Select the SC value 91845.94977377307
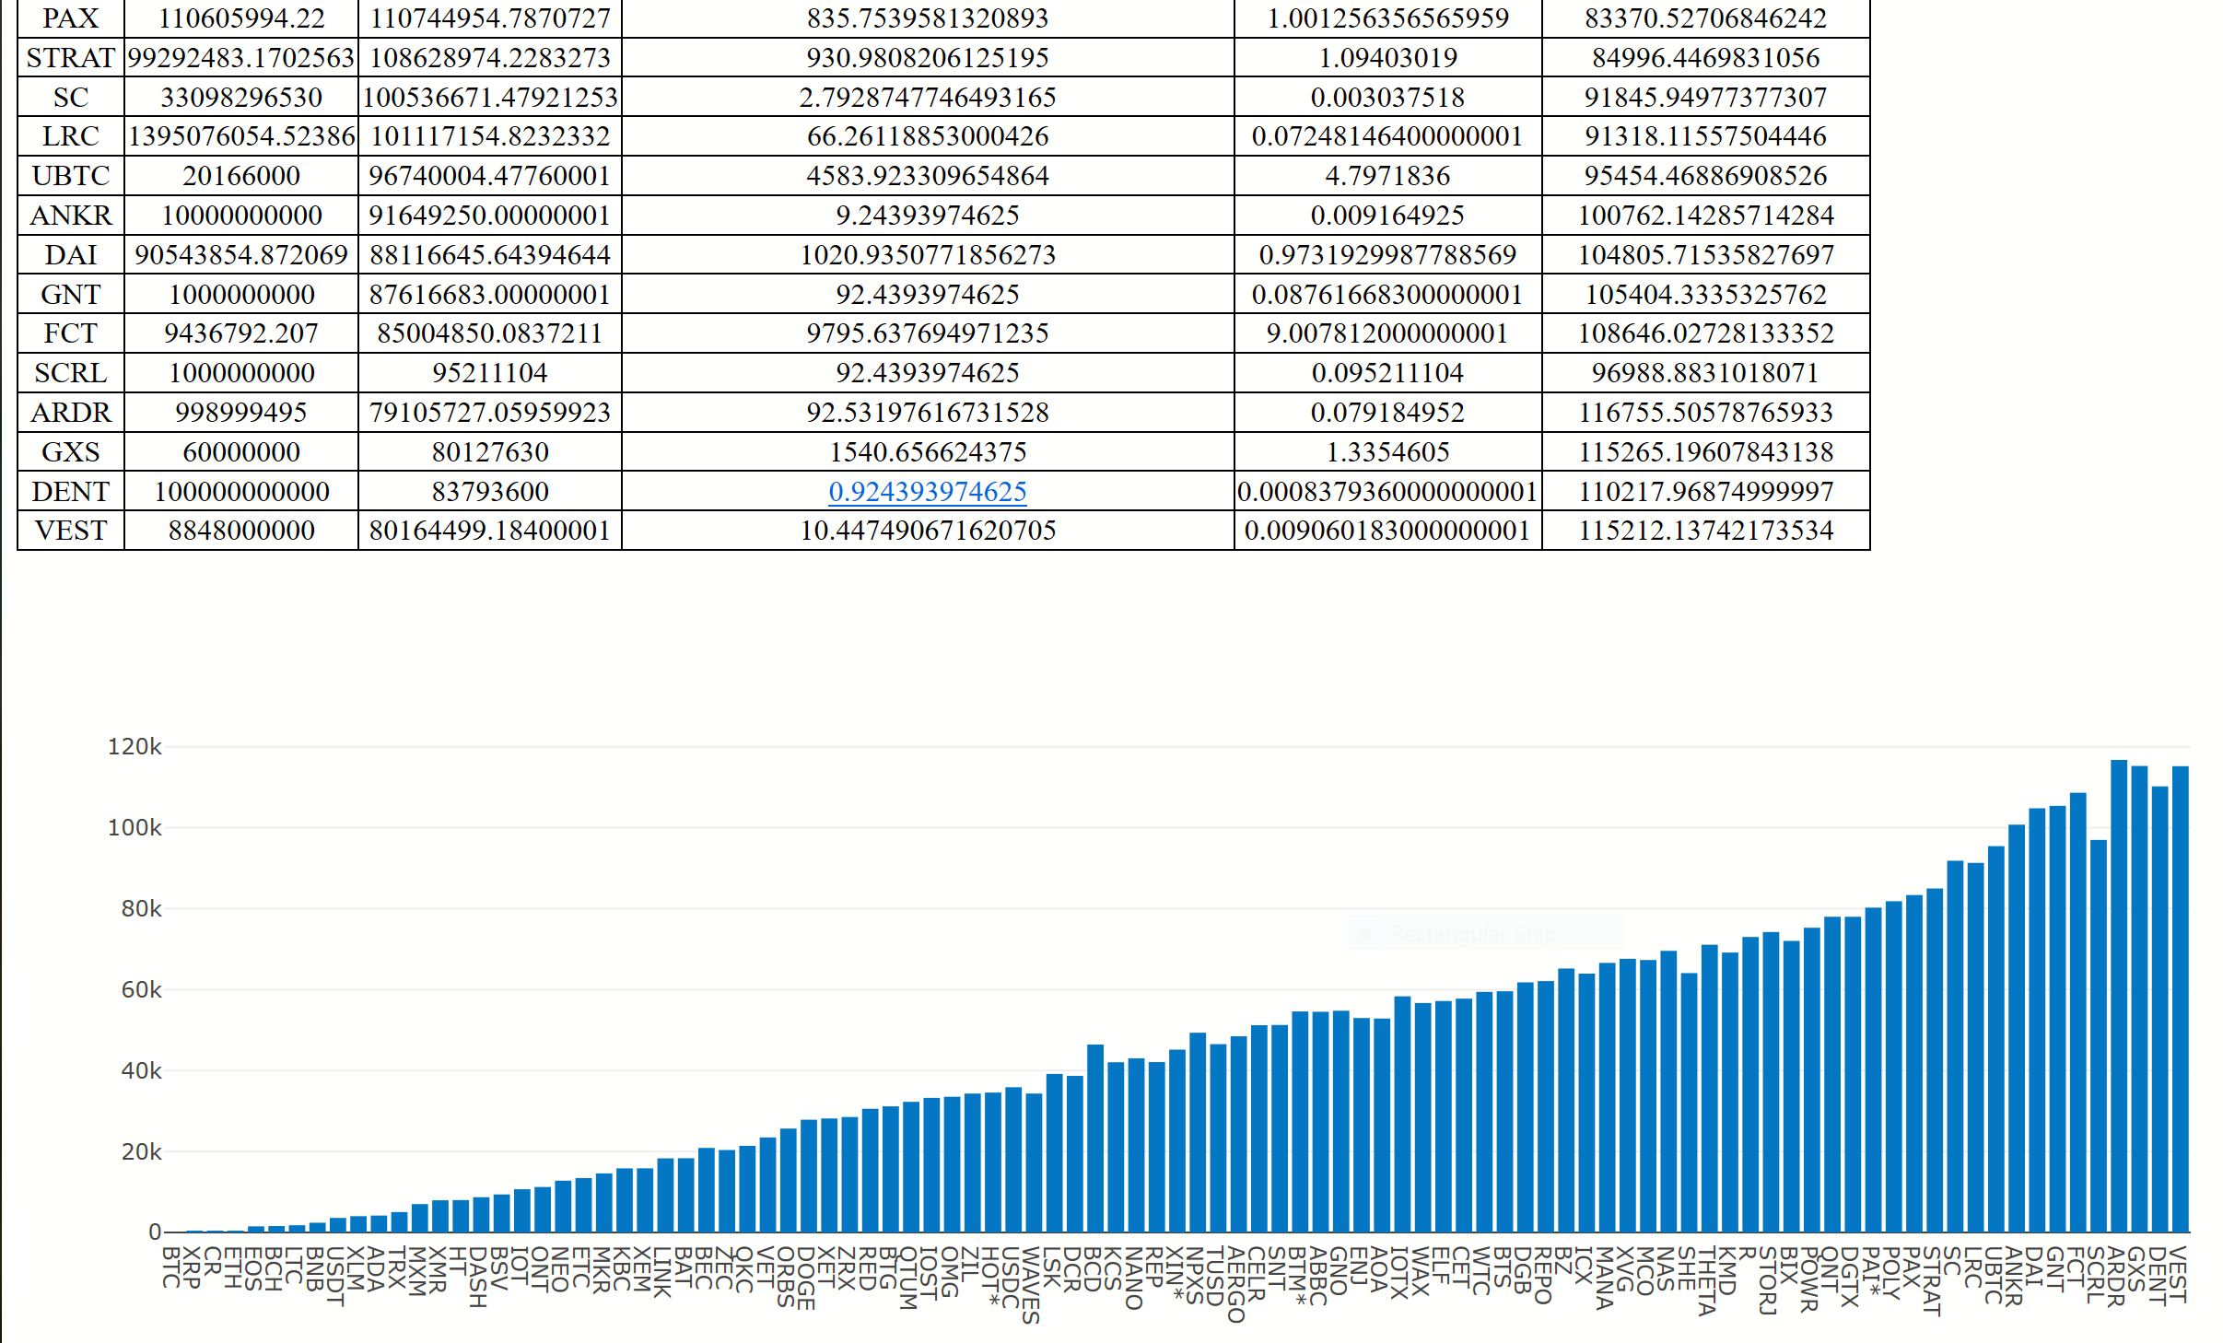Screen dimensions: 2223x1343 pos(1706,98)
